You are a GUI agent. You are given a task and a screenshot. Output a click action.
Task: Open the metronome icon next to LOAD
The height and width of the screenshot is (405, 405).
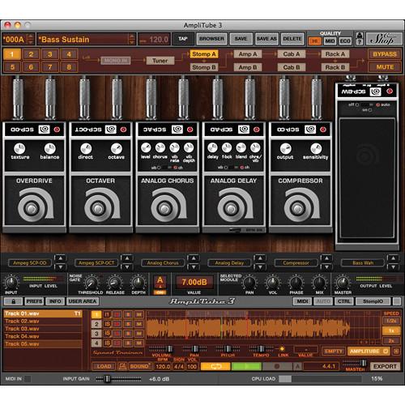click(x=122, y=366)
